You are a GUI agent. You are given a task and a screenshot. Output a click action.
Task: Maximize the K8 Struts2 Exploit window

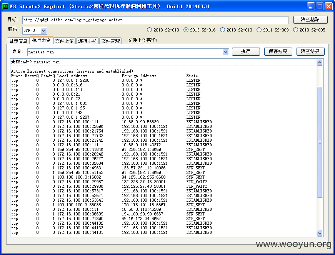(x=320, y=6)
